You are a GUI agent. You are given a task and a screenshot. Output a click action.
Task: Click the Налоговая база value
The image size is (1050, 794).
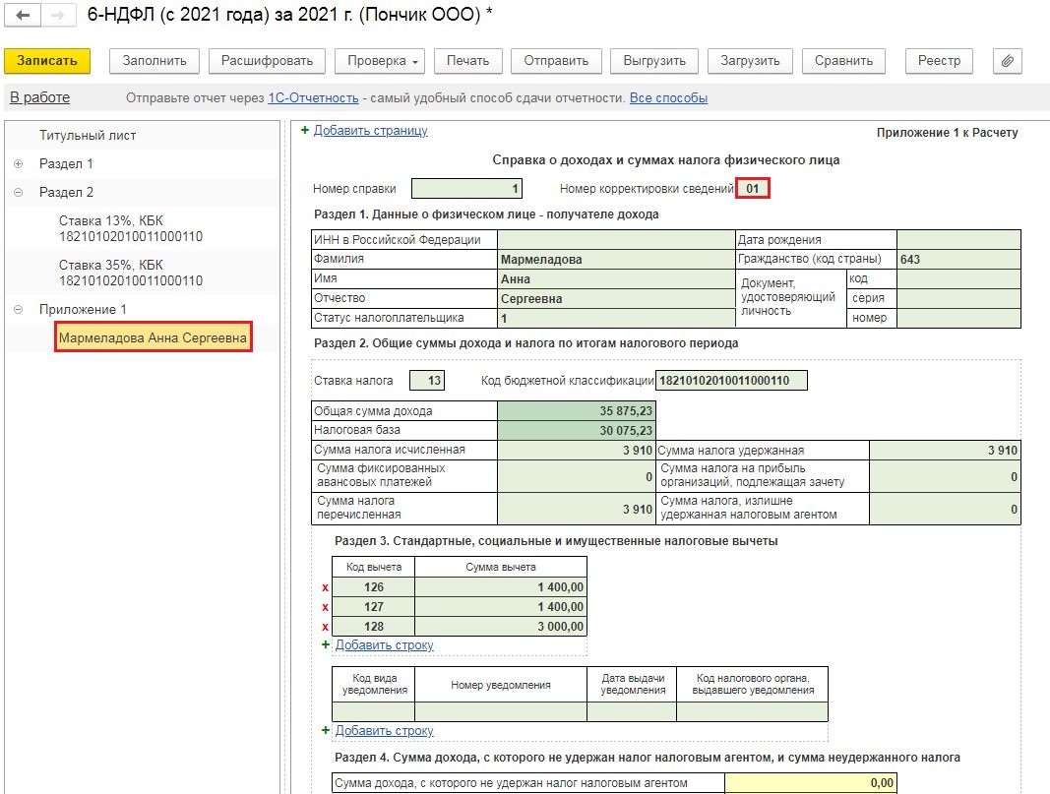click(576, 431)
